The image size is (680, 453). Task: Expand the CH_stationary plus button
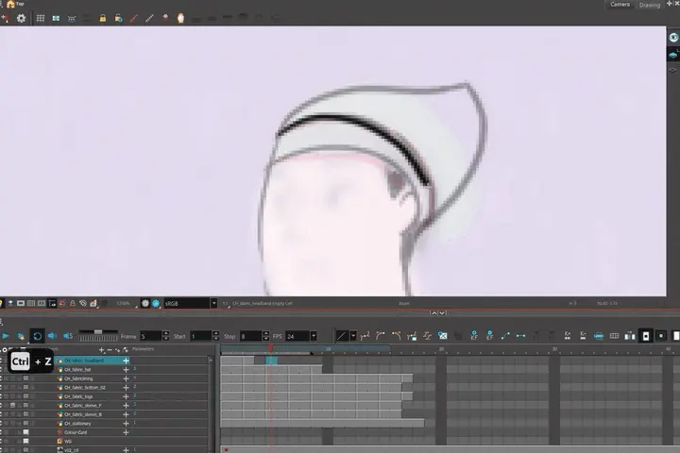(126, 423)
